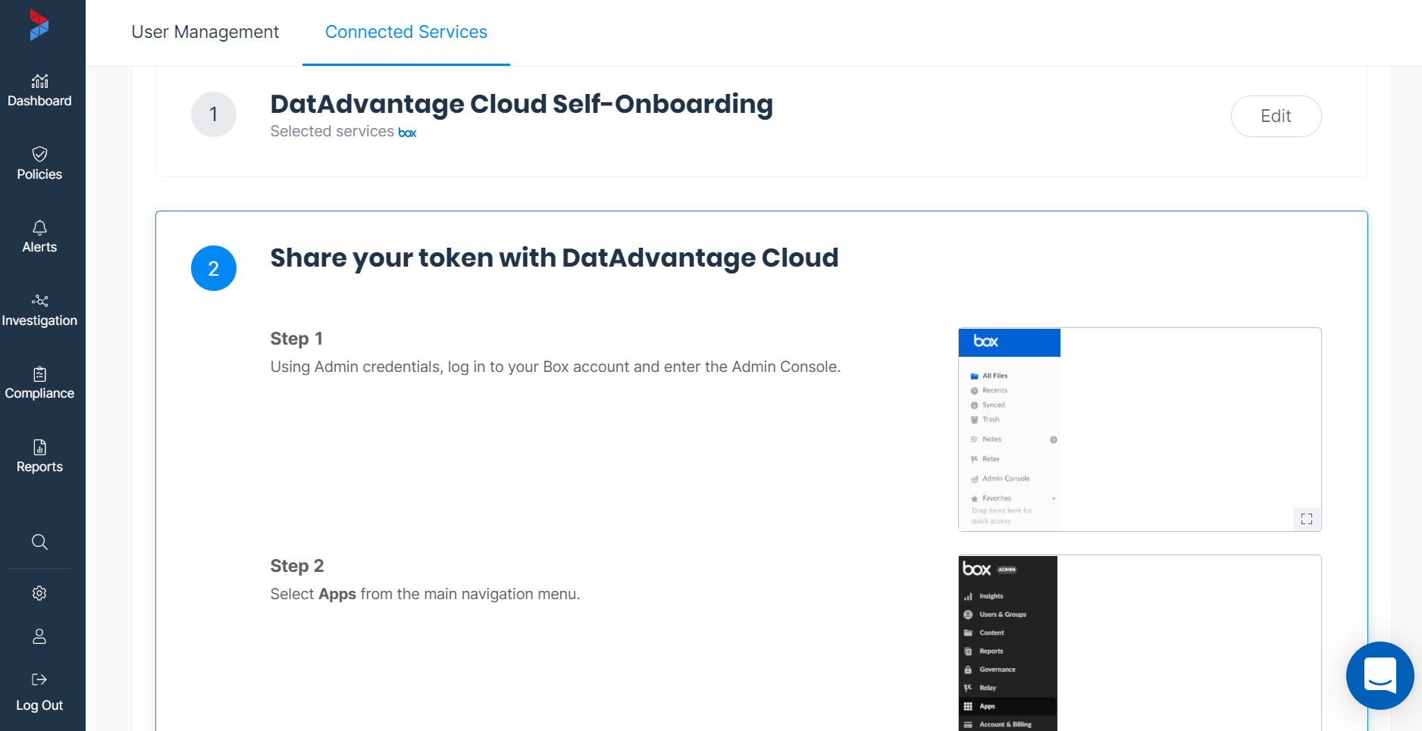The image size is (1422, 731).
Task: Open the chat support bubble
Action: tap(1380, 675)
